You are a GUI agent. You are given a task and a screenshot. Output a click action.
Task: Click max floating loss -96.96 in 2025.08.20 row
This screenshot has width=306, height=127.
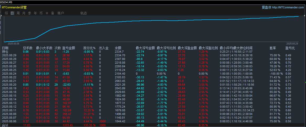click(x=141, y=85)
